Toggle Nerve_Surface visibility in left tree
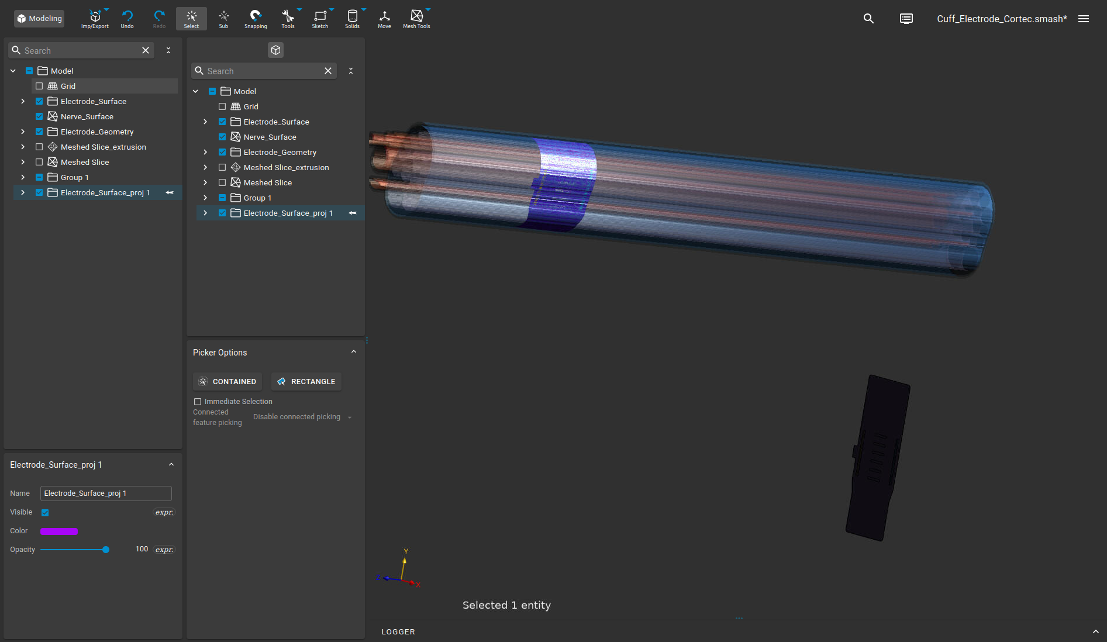1107x642 pixels. coord(39,116)
